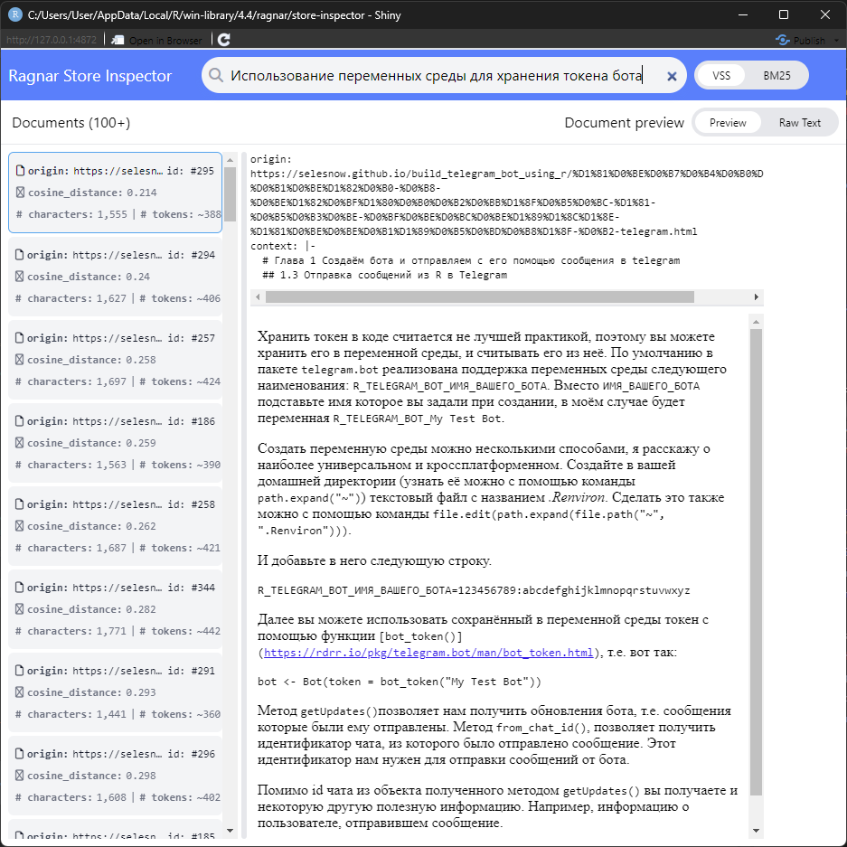Click the search magnifier icon
The height and width of the screenshot is (847, 847).
[x=216, y=76]
